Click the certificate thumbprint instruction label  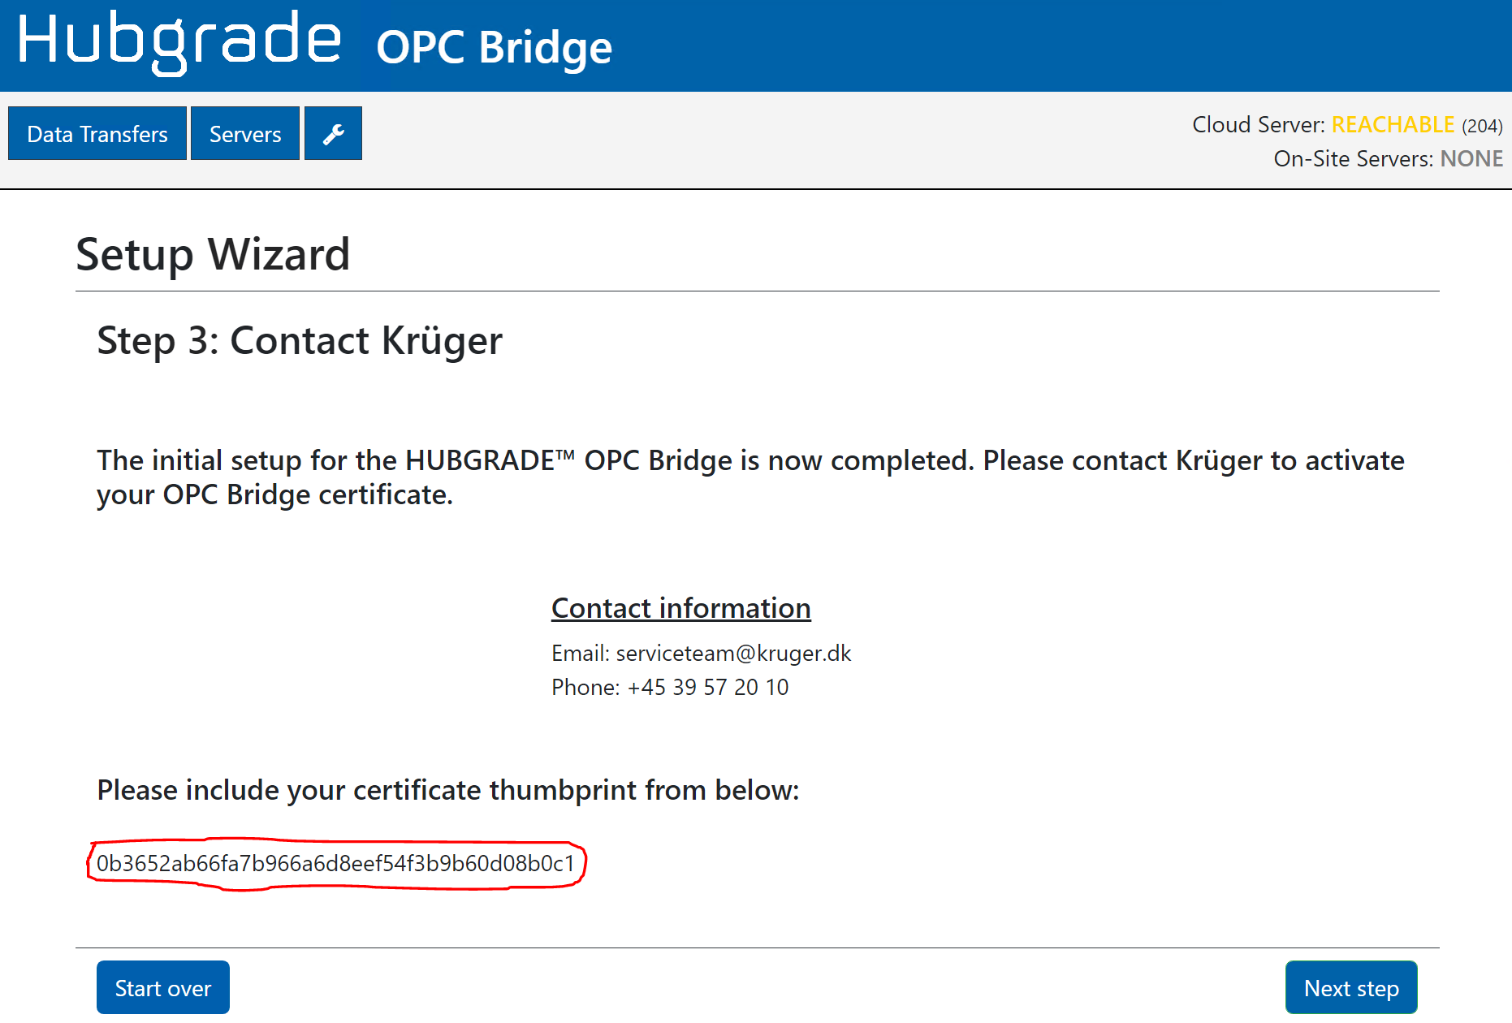[x=448, y=790]
